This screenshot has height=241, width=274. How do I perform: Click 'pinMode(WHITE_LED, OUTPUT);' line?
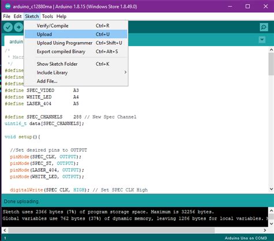pos(47,176)
